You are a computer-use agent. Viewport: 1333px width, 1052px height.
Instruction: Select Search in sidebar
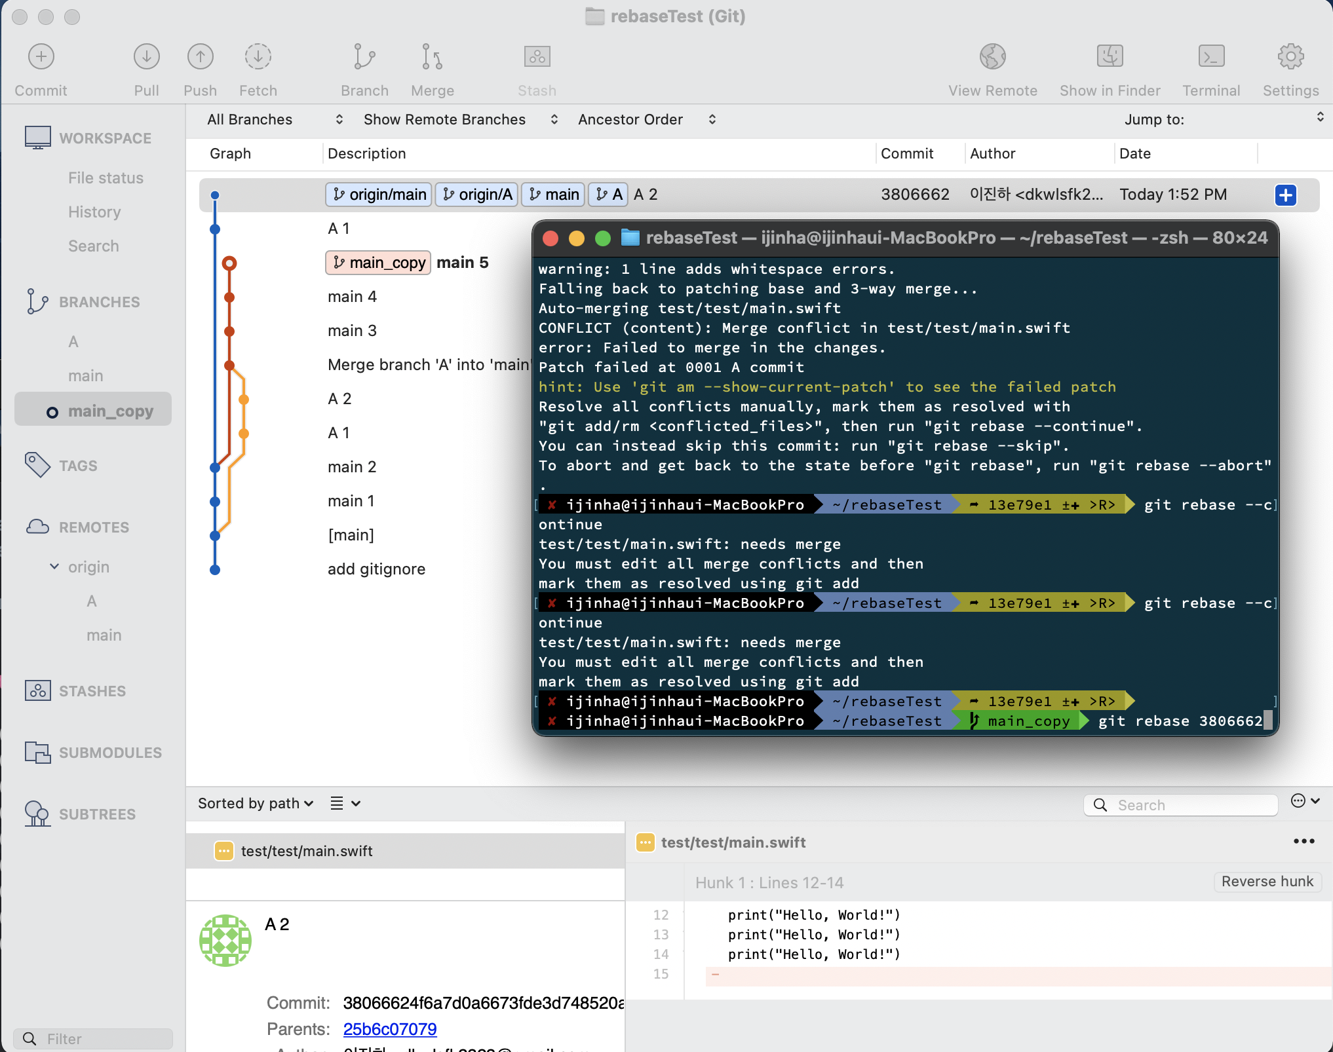coord(94,246)
